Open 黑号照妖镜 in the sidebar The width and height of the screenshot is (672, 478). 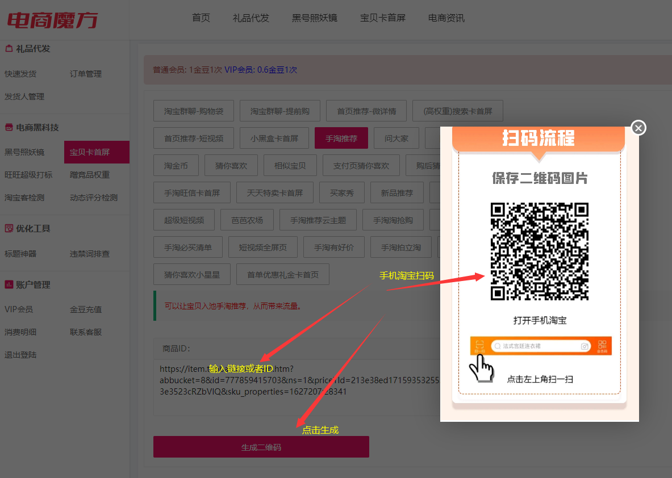24,152
